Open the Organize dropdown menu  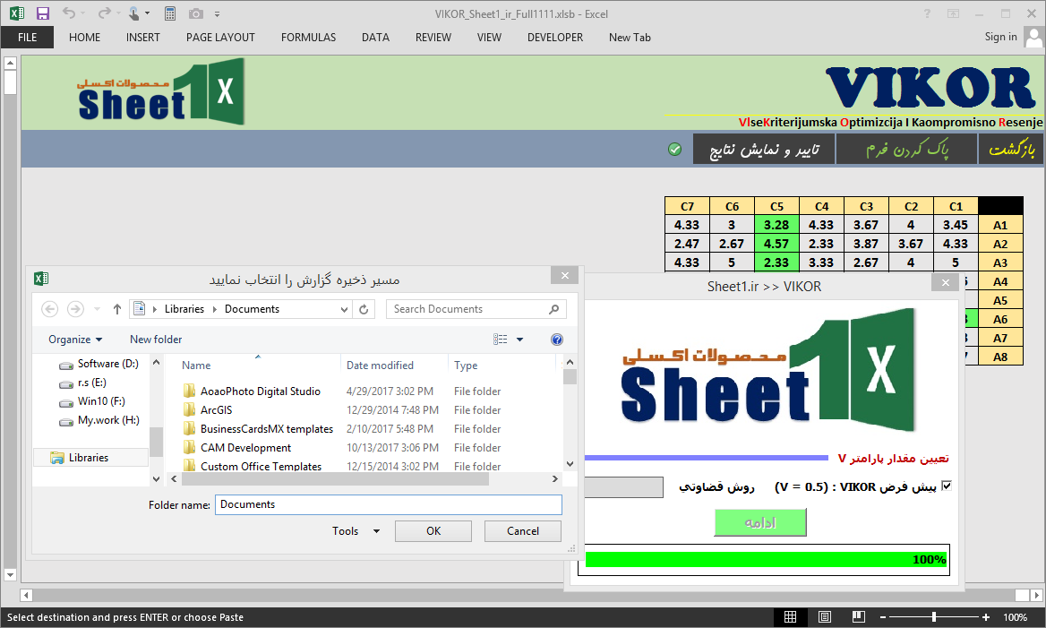tap(74, 339)
